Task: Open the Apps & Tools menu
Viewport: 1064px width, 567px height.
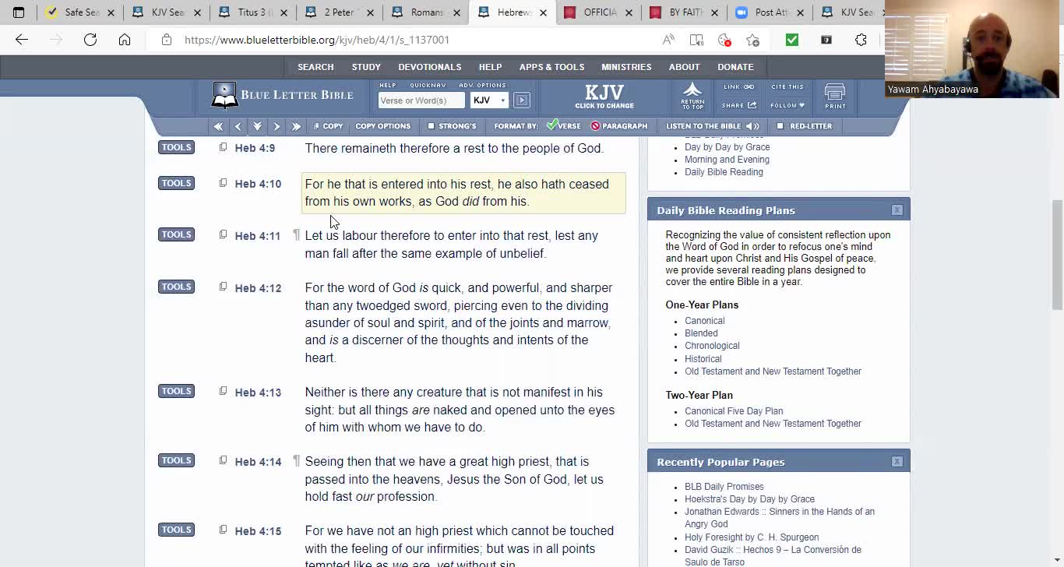Action: click(x=551, y=67)
